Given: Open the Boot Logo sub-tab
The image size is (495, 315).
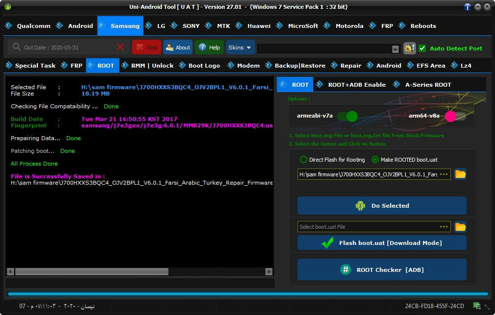Looking at the screenshot, I should click(199, 66).
